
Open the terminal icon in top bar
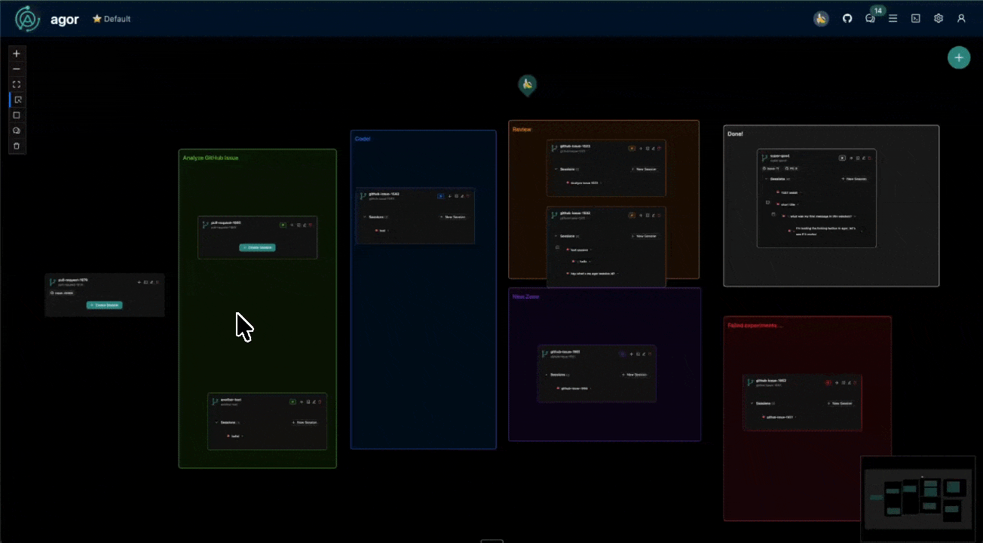tap(915, 19)
